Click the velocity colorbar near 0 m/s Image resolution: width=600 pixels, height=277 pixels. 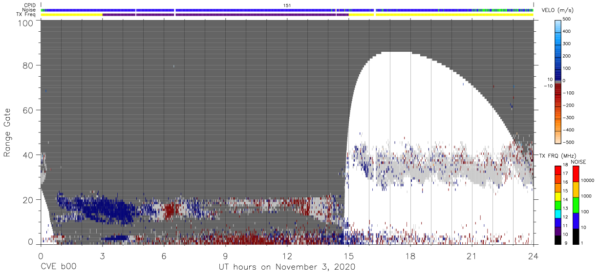pos(558,81)
